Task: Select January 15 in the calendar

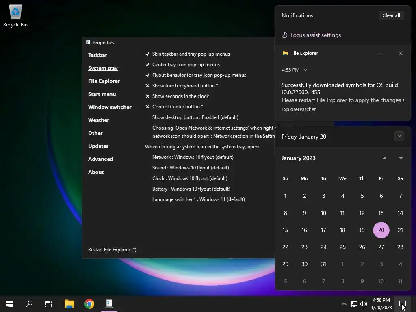Action: (285, 230)
